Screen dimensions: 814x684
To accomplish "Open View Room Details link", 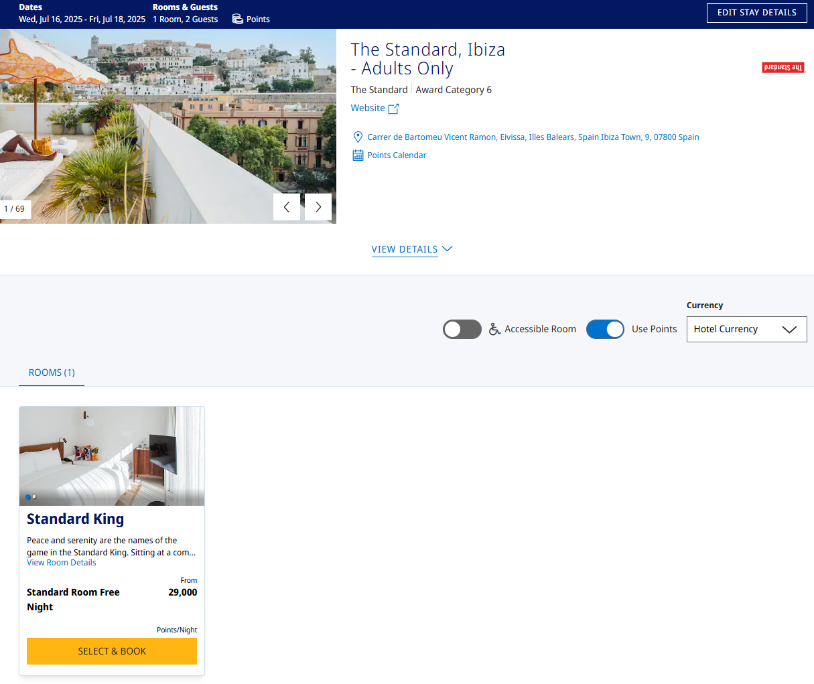I will click(62, 563).
